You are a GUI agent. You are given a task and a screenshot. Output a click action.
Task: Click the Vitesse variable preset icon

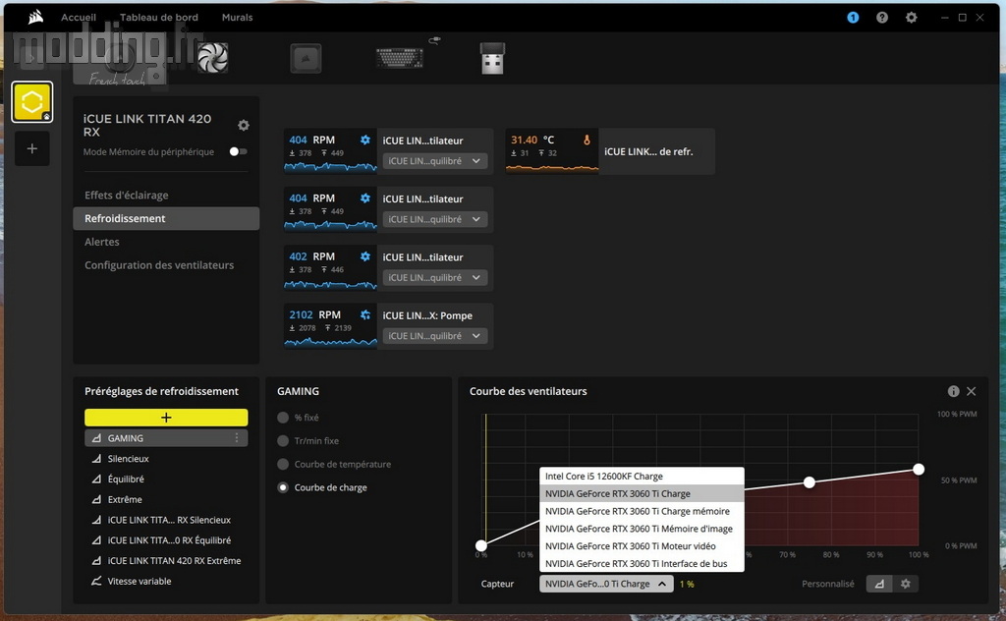click(x=96, y=582)
